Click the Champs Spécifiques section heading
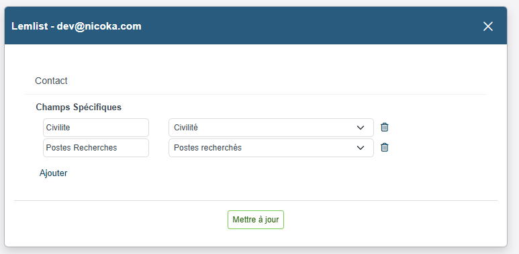This screenshot has width=519, height=254. point(79,107)
